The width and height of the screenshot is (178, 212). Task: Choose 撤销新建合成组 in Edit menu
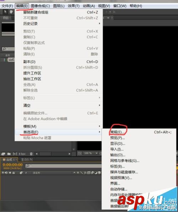[x=59, y=12]
